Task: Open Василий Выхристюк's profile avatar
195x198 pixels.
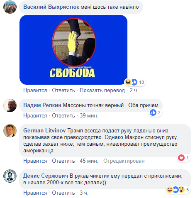Action: click(x=10, y=7)
